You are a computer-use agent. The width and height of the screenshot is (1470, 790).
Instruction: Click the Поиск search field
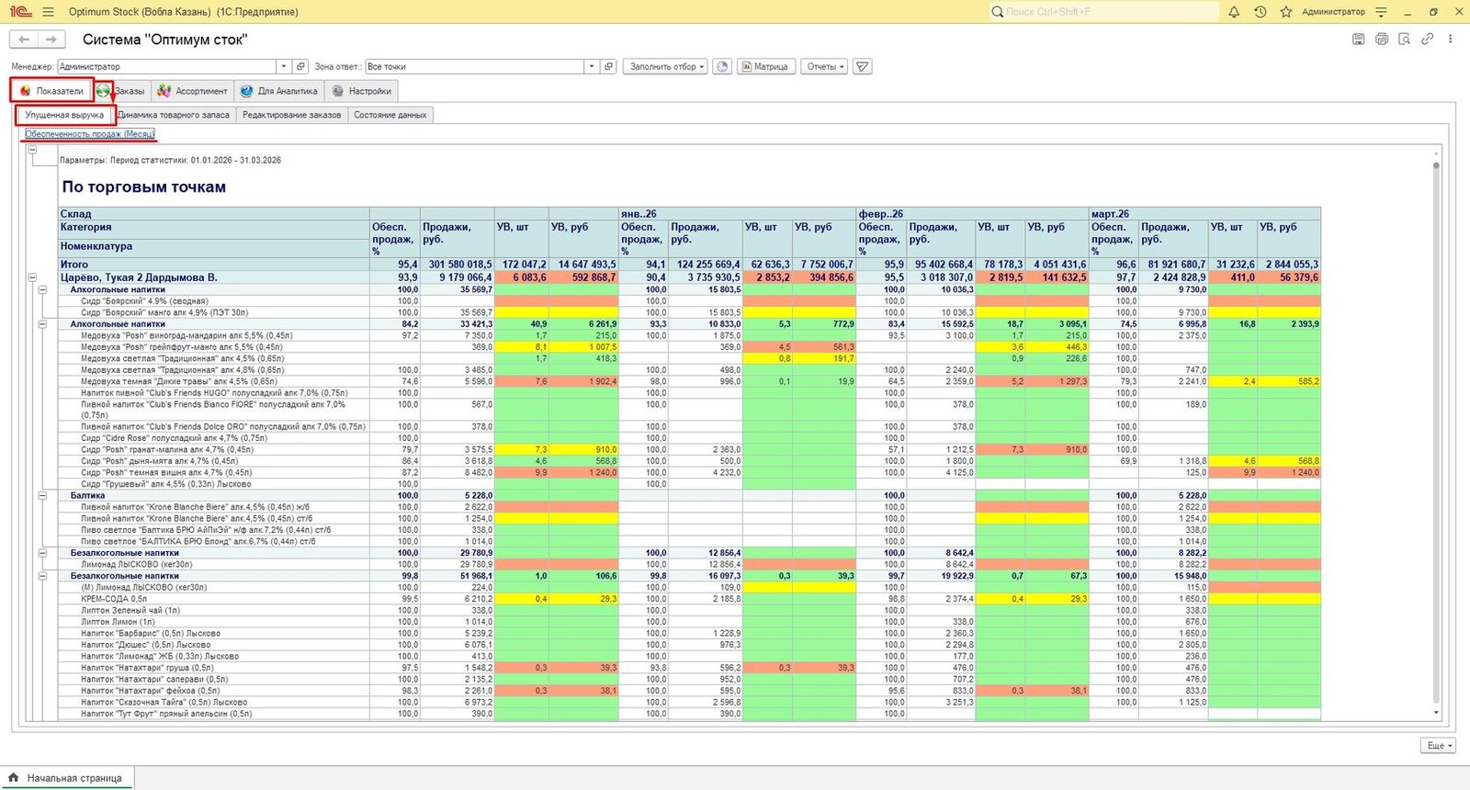tap(1103, 12)
